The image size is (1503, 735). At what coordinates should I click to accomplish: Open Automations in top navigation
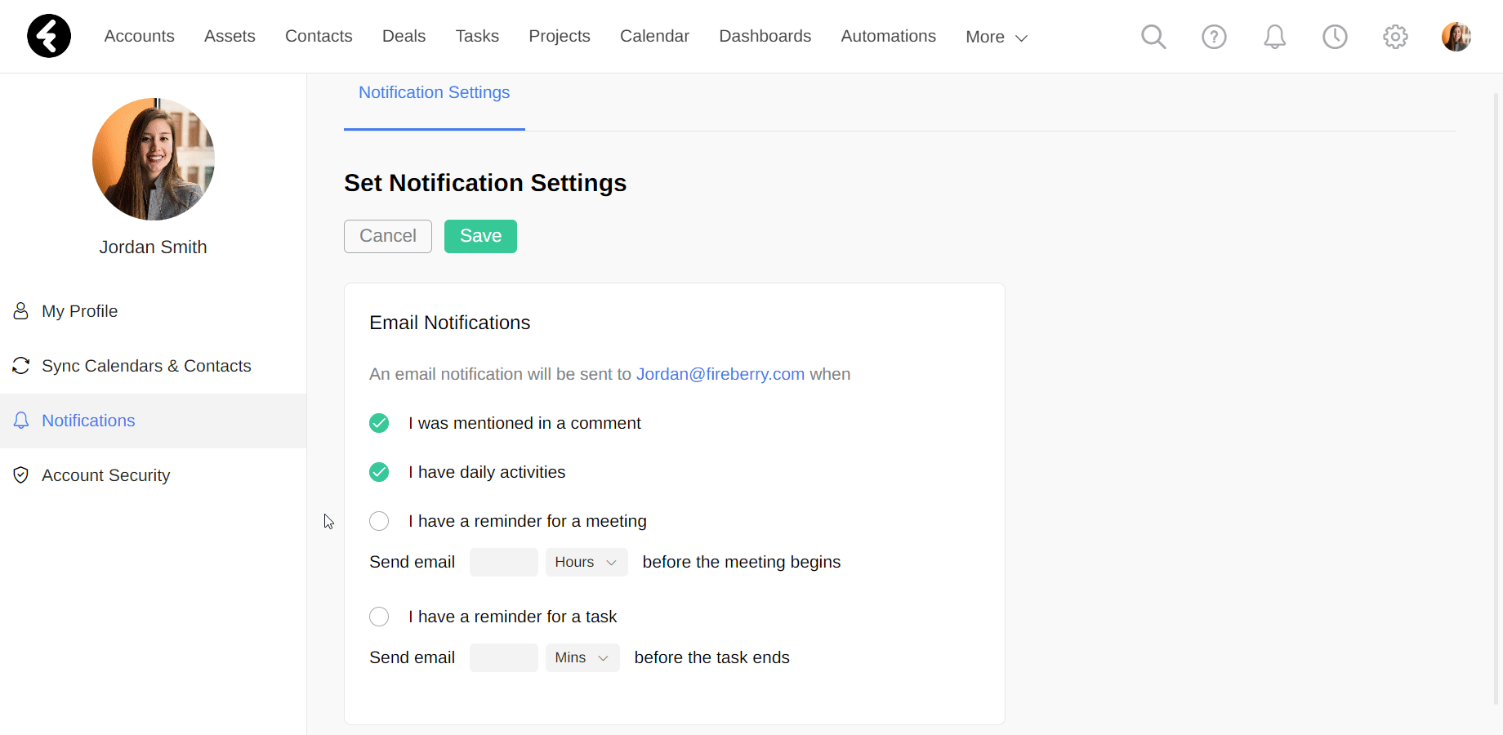coord(889,36)
